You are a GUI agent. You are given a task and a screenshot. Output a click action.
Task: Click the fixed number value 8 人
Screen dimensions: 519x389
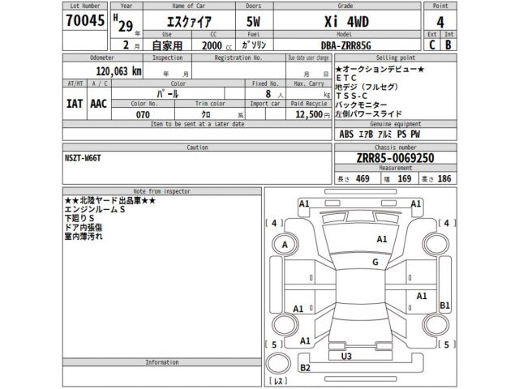274,94
